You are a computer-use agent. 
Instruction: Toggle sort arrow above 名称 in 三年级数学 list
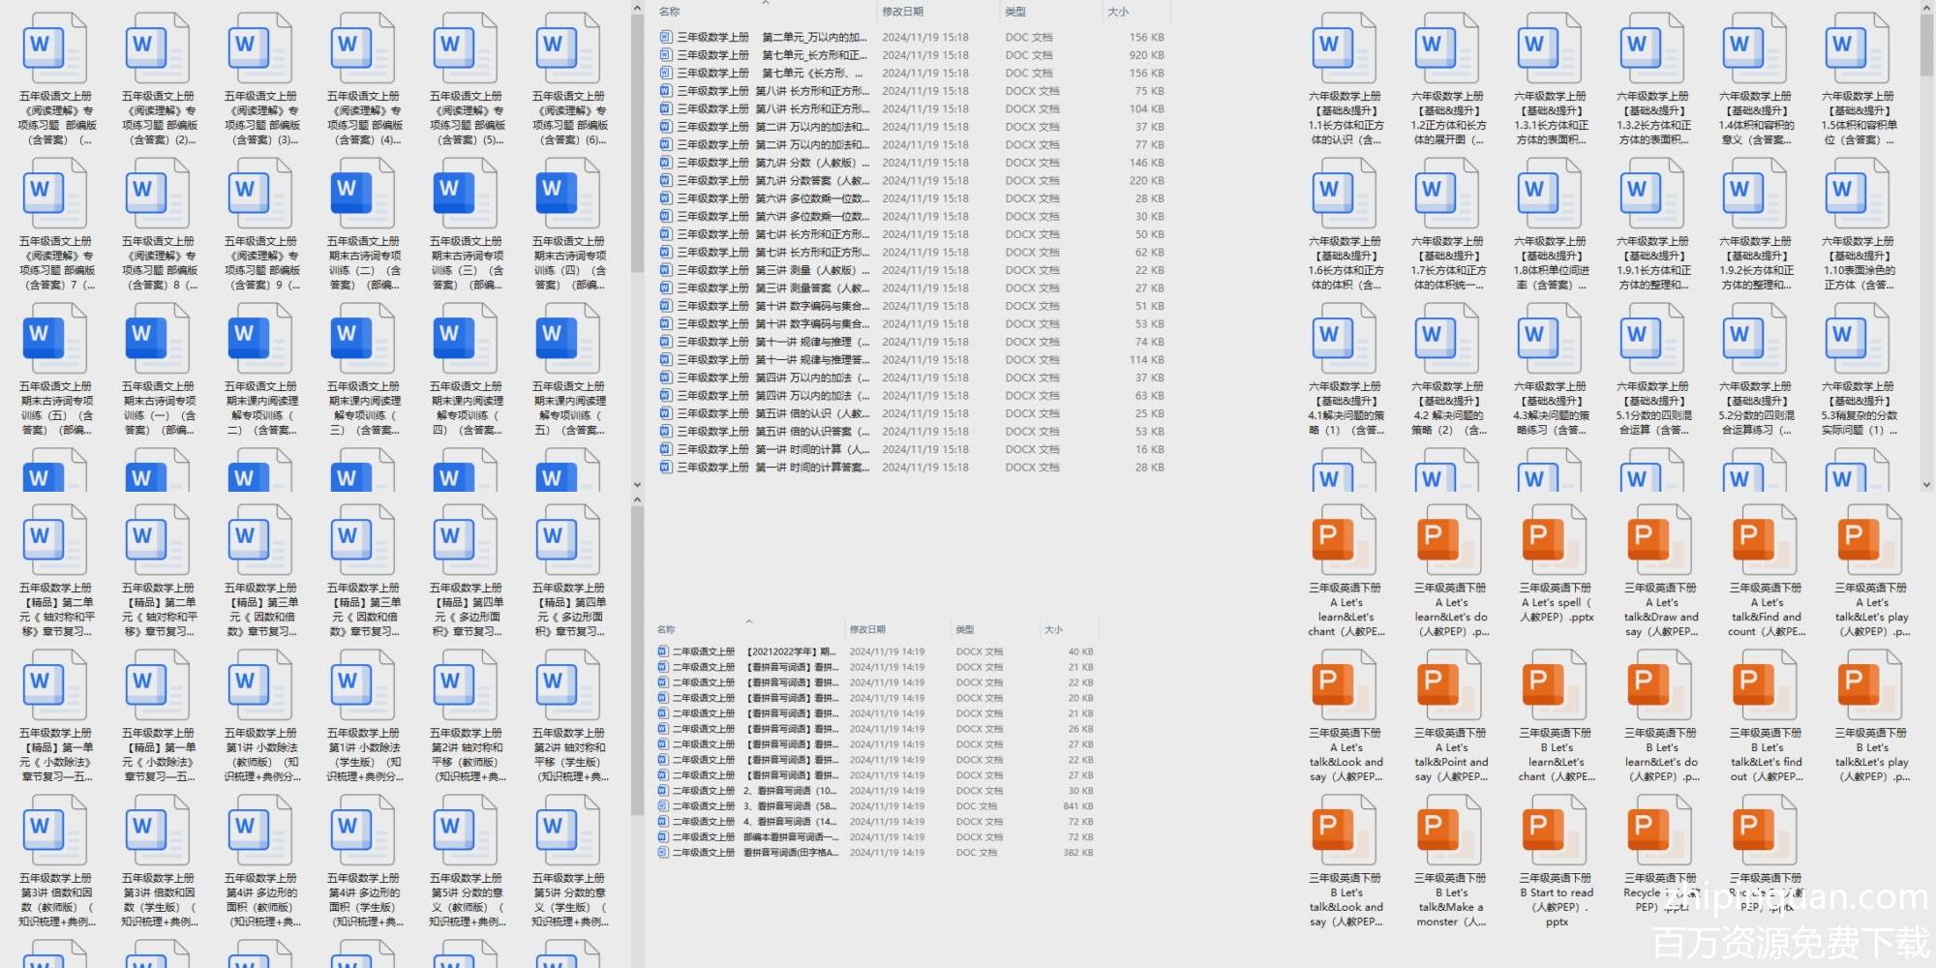[x=765, y=3]
